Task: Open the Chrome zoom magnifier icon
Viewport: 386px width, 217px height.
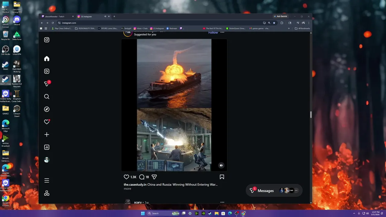Action: [269, 23]
